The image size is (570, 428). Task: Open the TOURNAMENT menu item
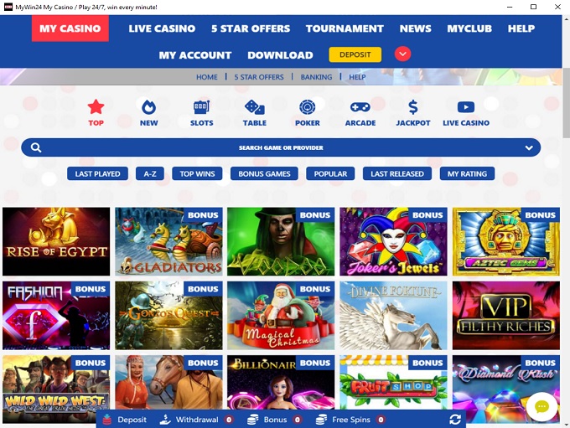coord(345,28)
